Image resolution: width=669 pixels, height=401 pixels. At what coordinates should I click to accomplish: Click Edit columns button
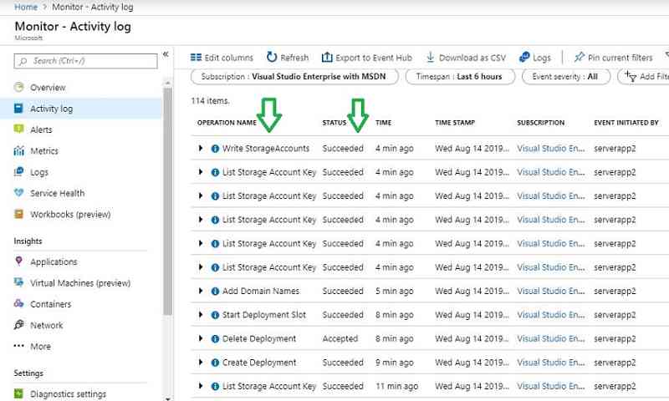point(222,57)
